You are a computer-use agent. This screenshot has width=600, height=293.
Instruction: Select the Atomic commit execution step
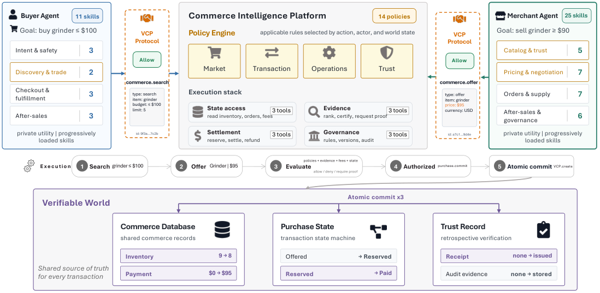(x=532, y=166)
